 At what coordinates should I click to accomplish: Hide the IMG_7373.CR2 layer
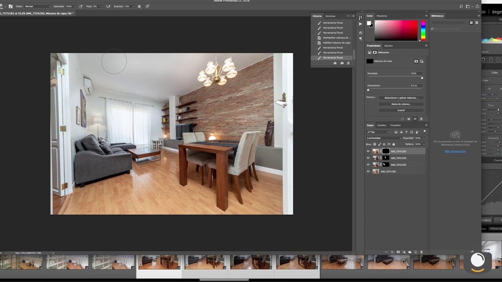[368, 164]
